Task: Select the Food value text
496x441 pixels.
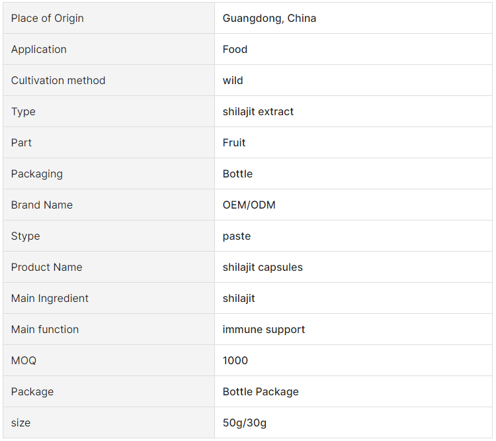Action: tap(235, 49)
